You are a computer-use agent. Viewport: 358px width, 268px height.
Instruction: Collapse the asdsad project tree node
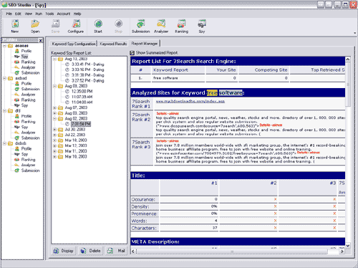point(4,78)
